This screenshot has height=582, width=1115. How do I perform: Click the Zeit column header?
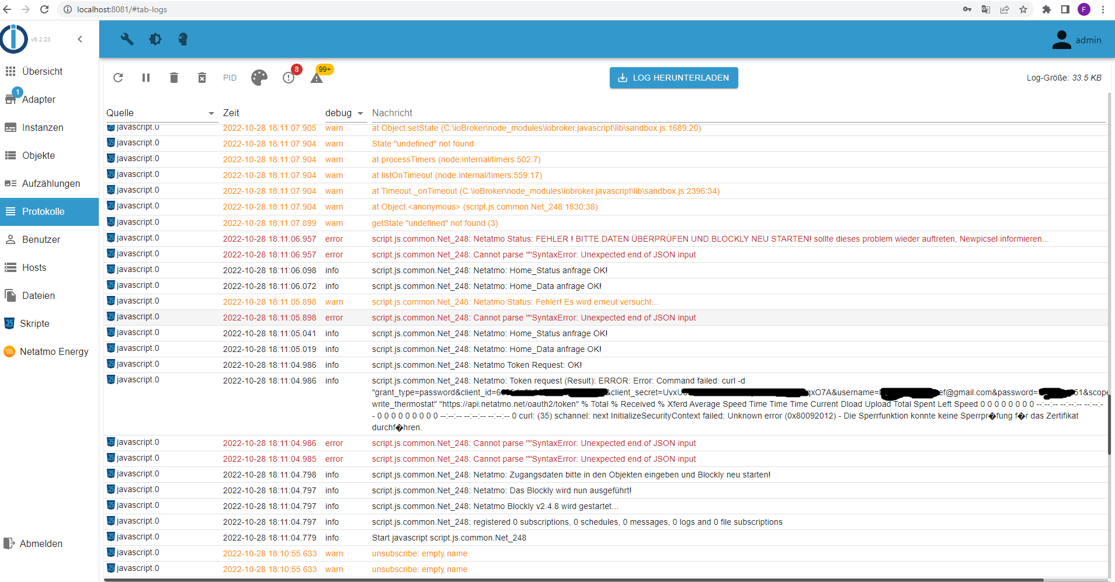231,113
